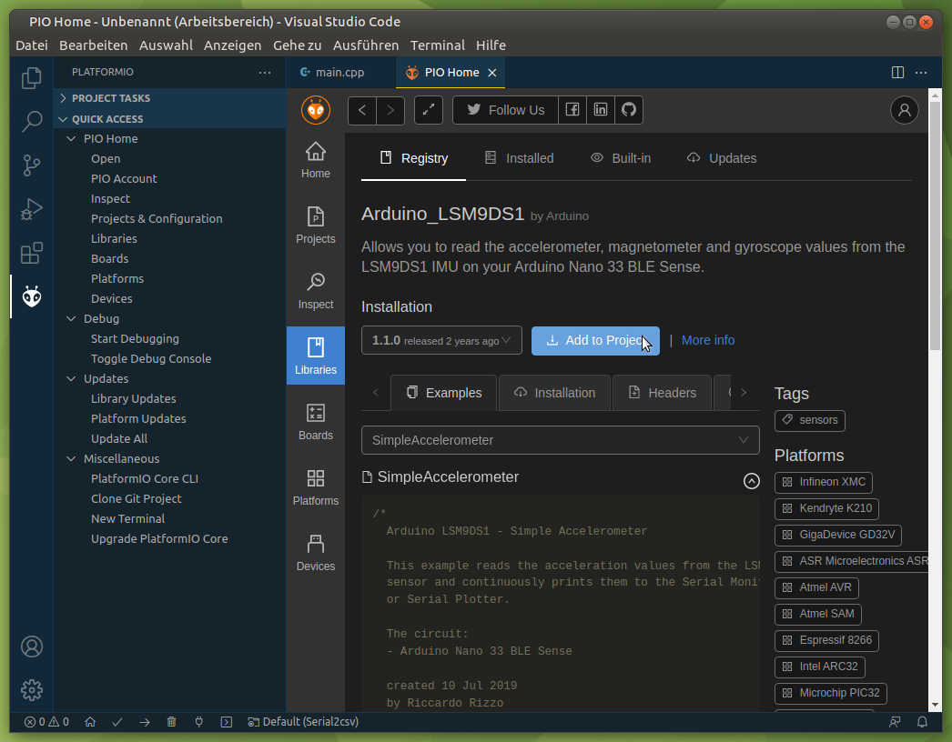
Task: Open the PlatformIO Facebook page
Action: tap(572, 110)
